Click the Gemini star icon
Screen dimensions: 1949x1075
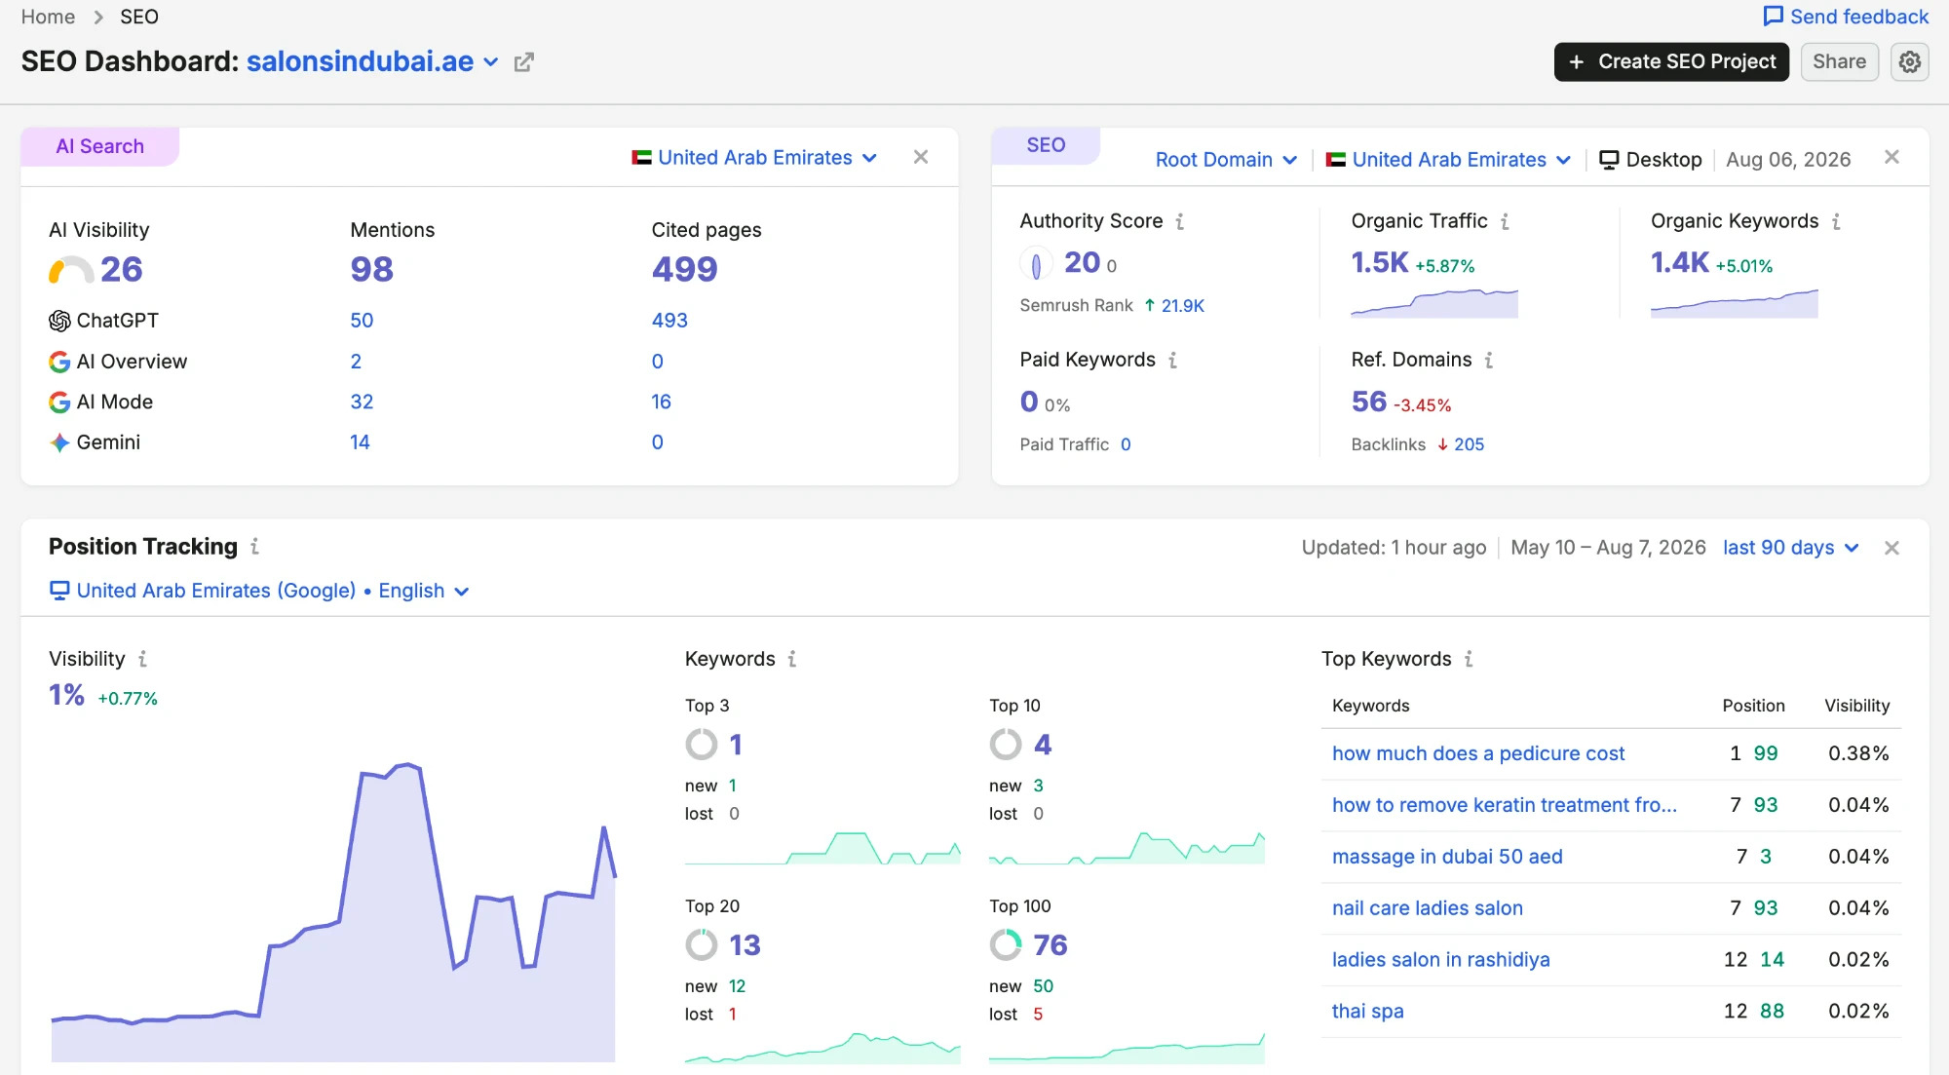pyautogui.click(x=59, y=442)
